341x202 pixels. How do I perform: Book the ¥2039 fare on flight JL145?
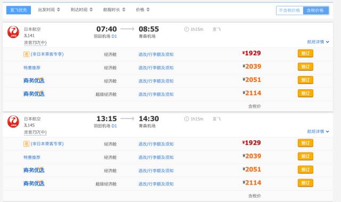tap(305, 156)
